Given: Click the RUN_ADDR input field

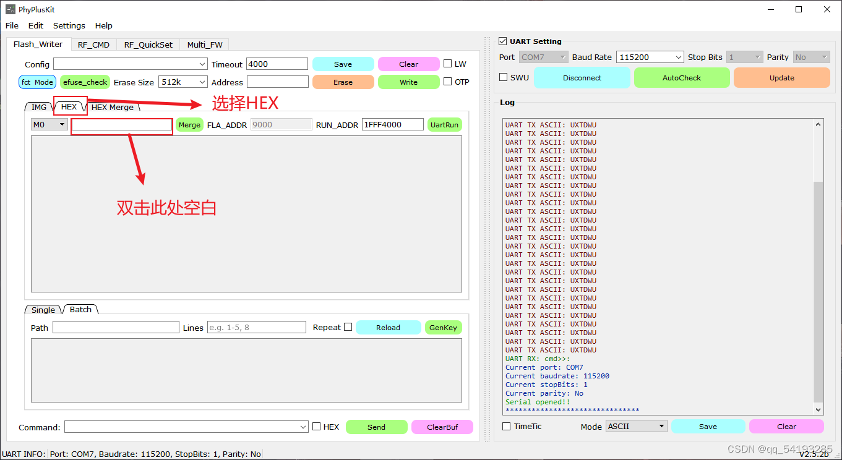Looking at the screenshot, I should (x=393, y=124).
